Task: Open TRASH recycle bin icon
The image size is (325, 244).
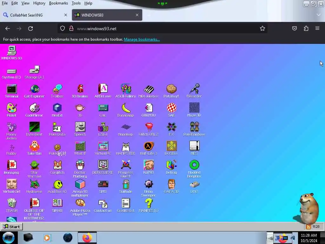Action: coord(12,206)
